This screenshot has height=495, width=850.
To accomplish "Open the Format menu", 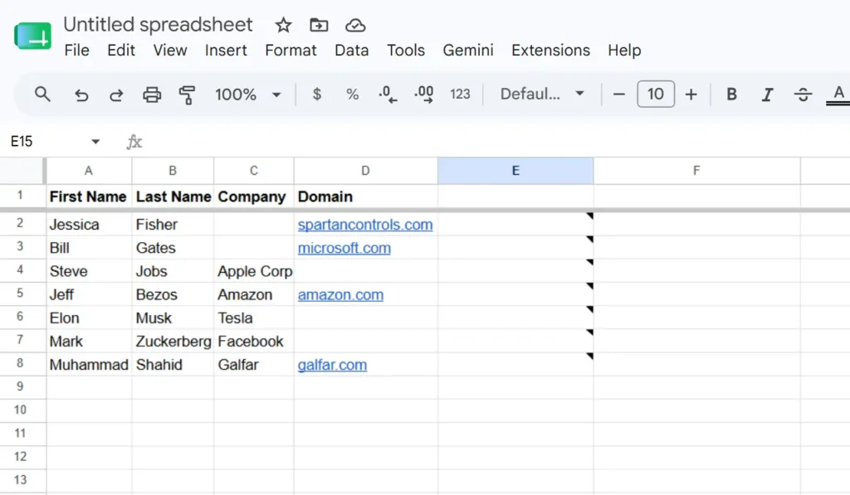I will coord(291,51).
